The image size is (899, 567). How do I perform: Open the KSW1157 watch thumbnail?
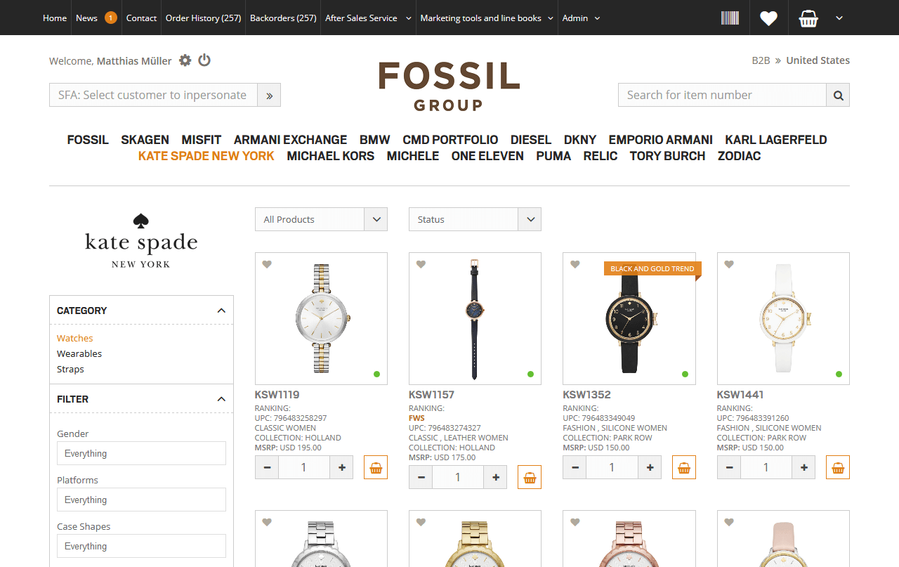coord(475,318)
